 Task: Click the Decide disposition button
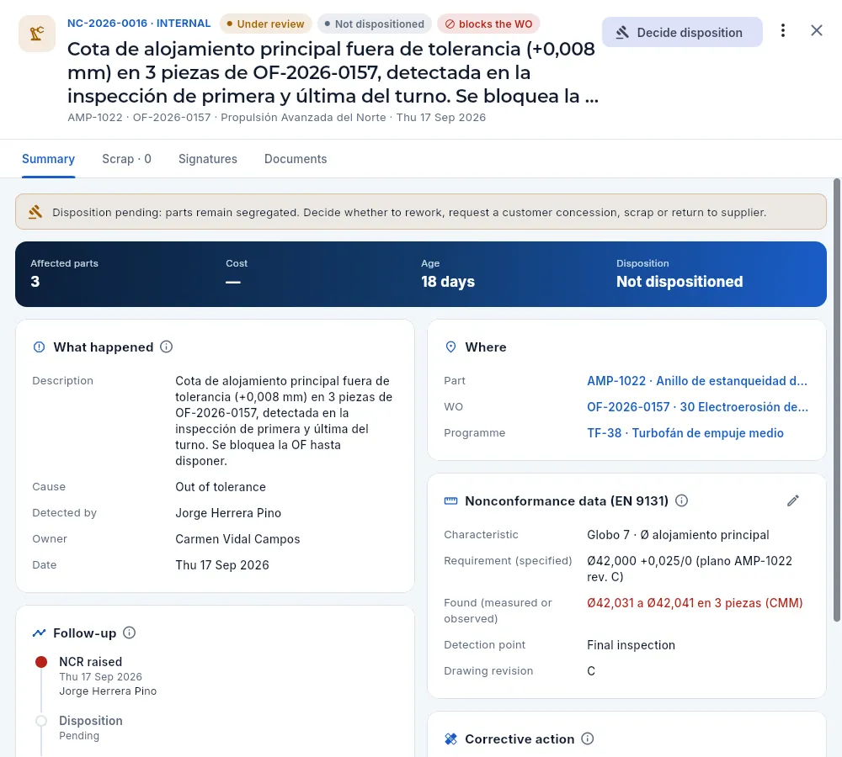click(x=682, y=32)
